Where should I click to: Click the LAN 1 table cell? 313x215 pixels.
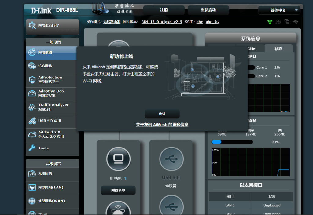230,206
